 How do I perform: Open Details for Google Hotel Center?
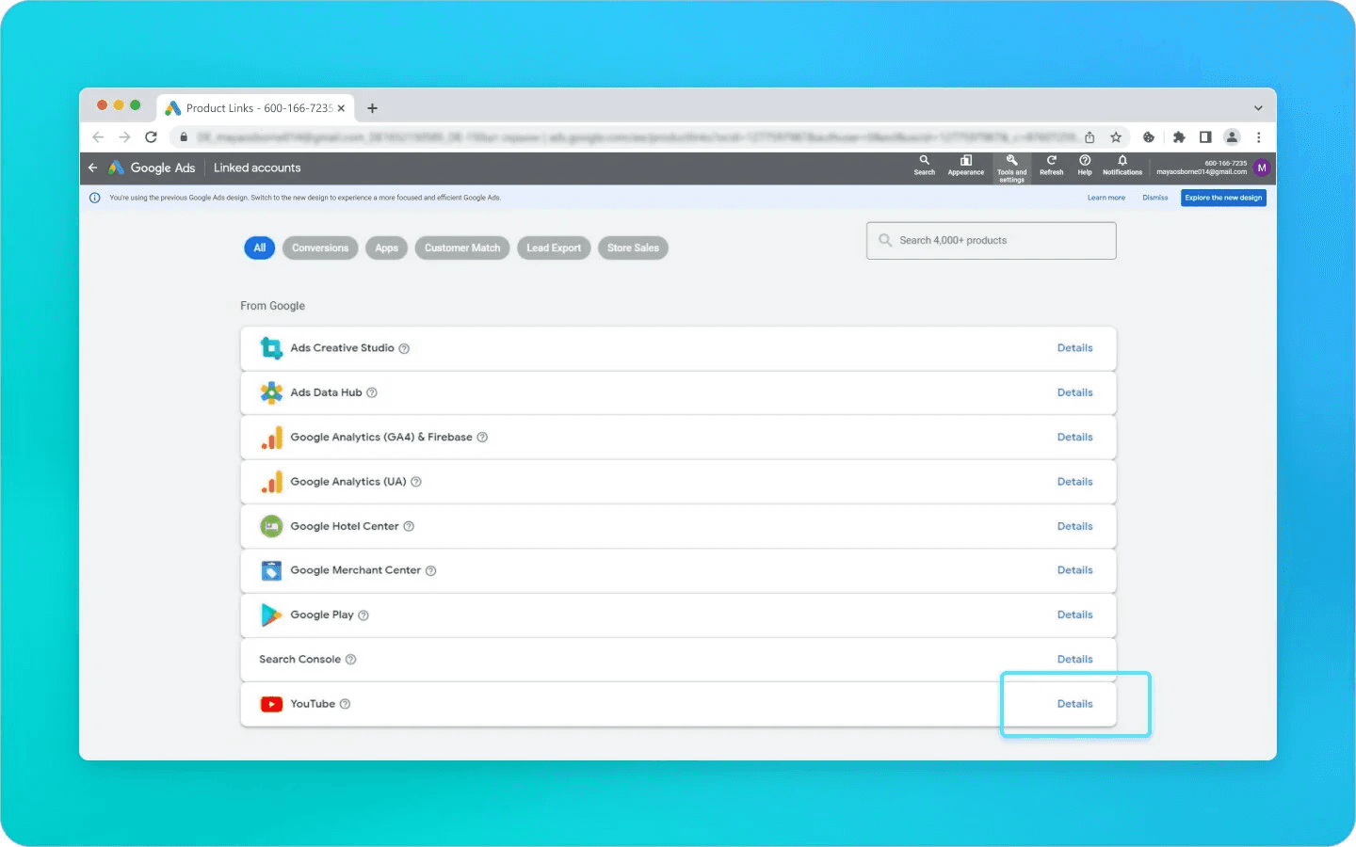click(x=1074, y=526)
